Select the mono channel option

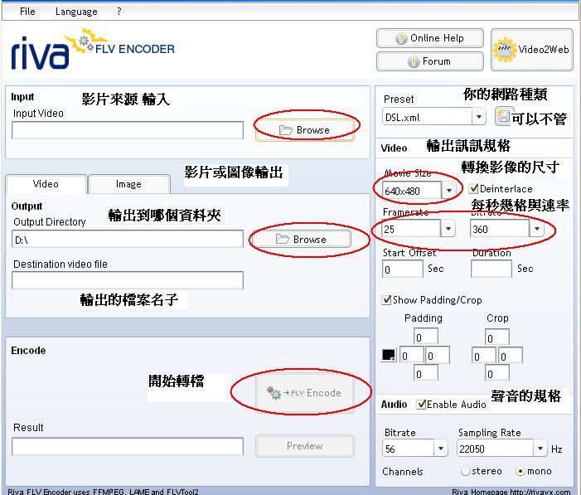coord(520,471)
